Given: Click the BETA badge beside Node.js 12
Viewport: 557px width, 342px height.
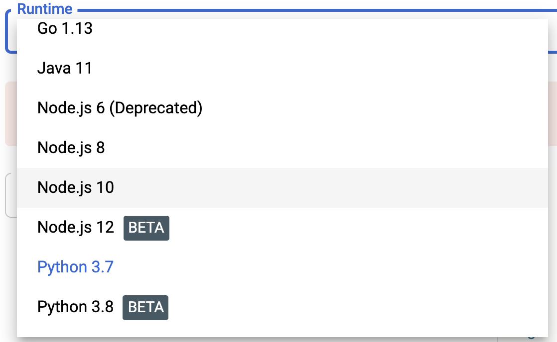Looking at the screenshot, I should pyautogui.click(x=146, y=228).
